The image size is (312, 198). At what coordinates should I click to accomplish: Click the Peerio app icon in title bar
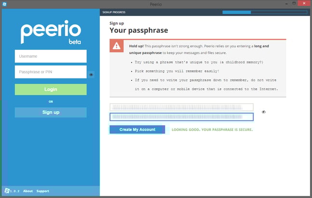[x=4, y=4]
